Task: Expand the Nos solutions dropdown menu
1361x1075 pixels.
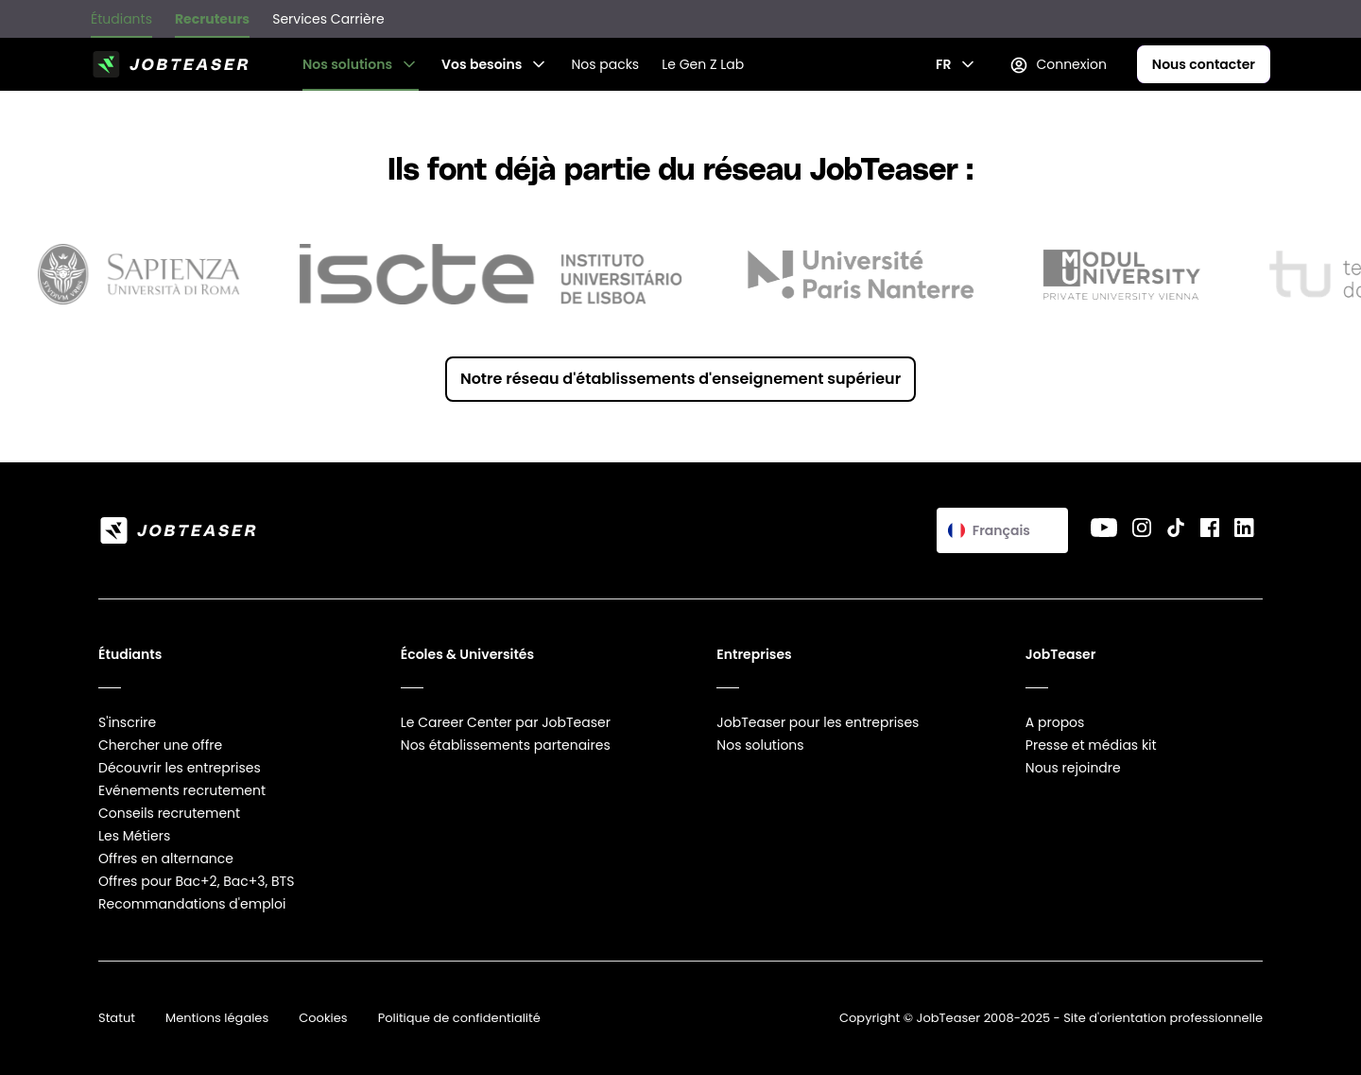Action: click(359, 64)
